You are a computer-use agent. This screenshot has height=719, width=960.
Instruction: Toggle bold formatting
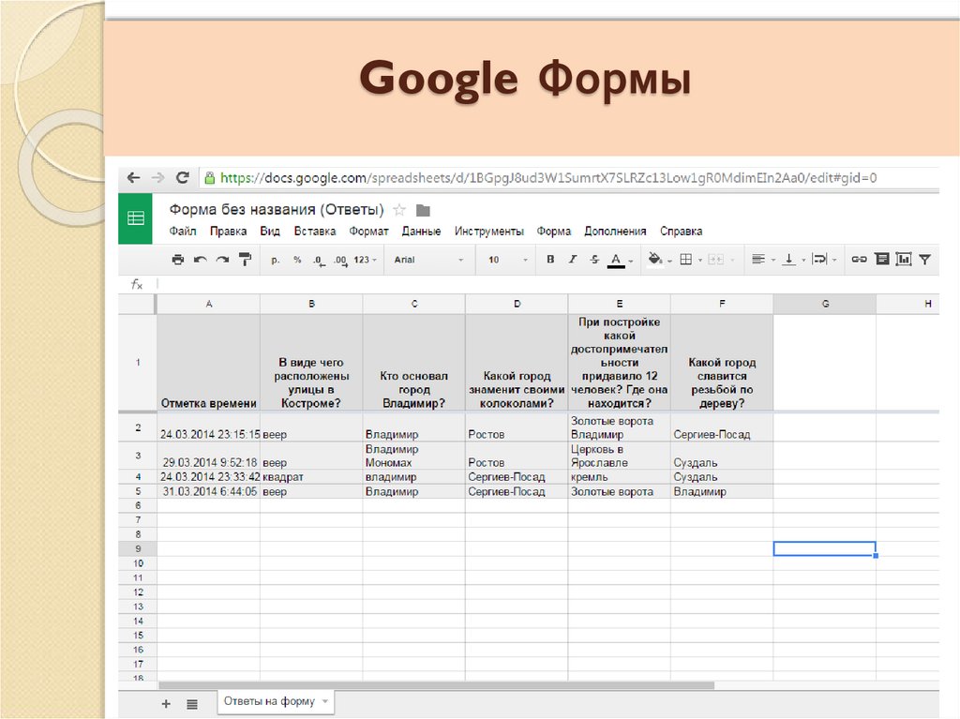click(x=550, y=259)
